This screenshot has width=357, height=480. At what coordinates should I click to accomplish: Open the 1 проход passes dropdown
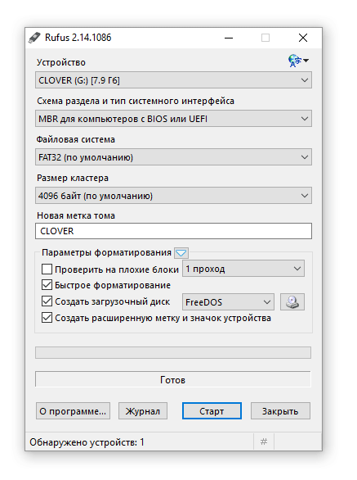pos(243,269)
